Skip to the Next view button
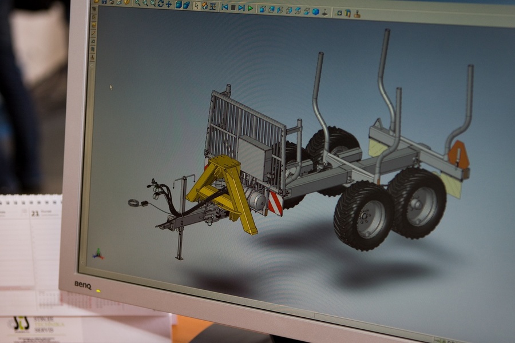This screenshot has height=343, width=515. (241, 8)
